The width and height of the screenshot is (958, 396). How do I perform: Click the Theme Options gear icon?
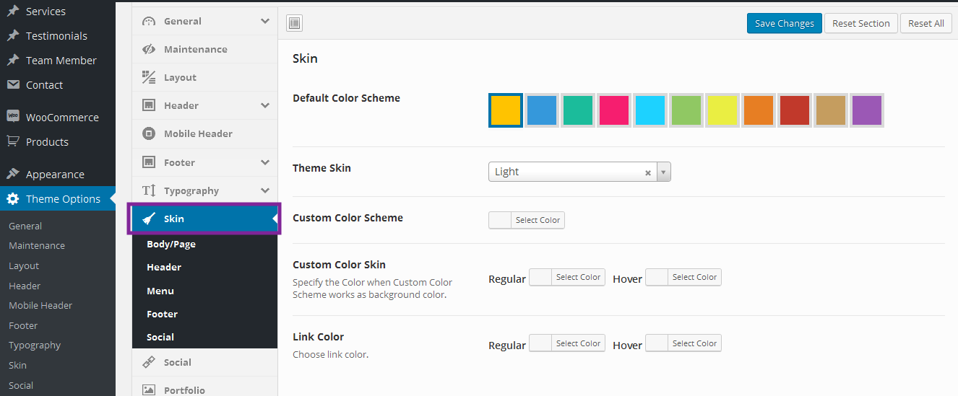pos(13,199)
